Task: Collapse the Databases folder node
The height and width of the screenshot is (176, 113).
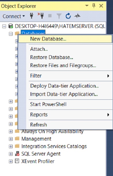Action: point(11,34)
